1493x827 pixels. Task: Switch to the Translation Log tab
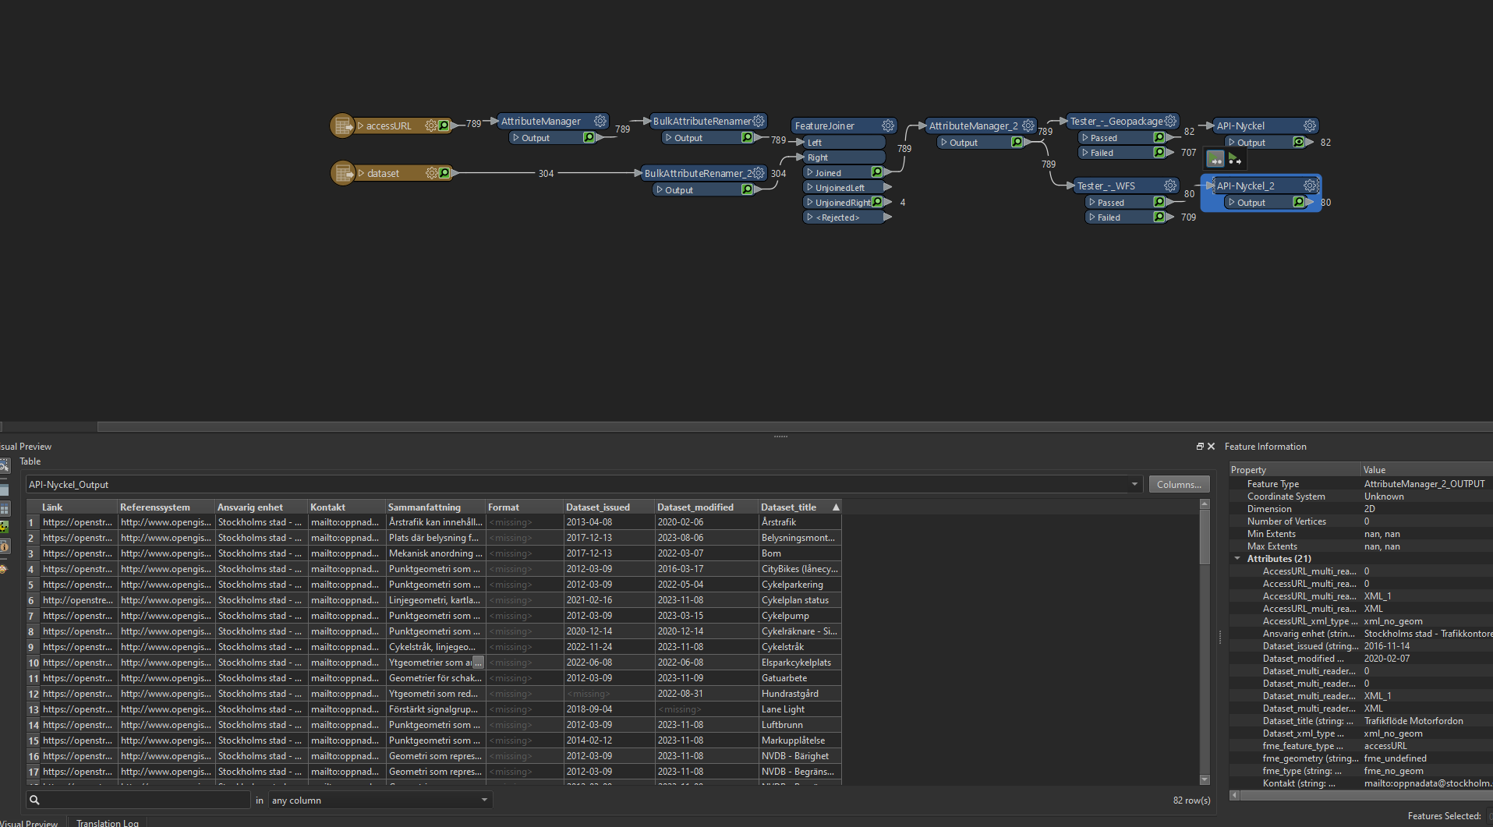[107, 822]
